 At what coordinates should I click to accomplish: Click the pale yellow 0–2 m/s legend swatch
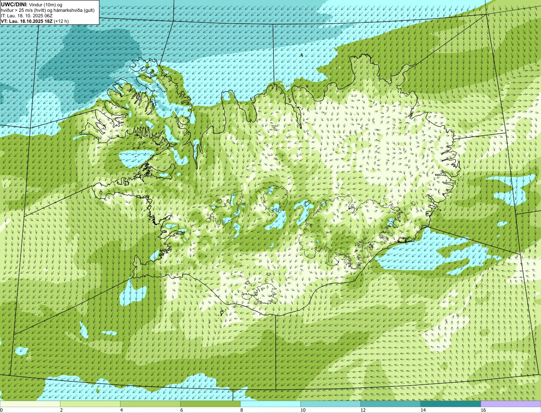click(30, 404)
